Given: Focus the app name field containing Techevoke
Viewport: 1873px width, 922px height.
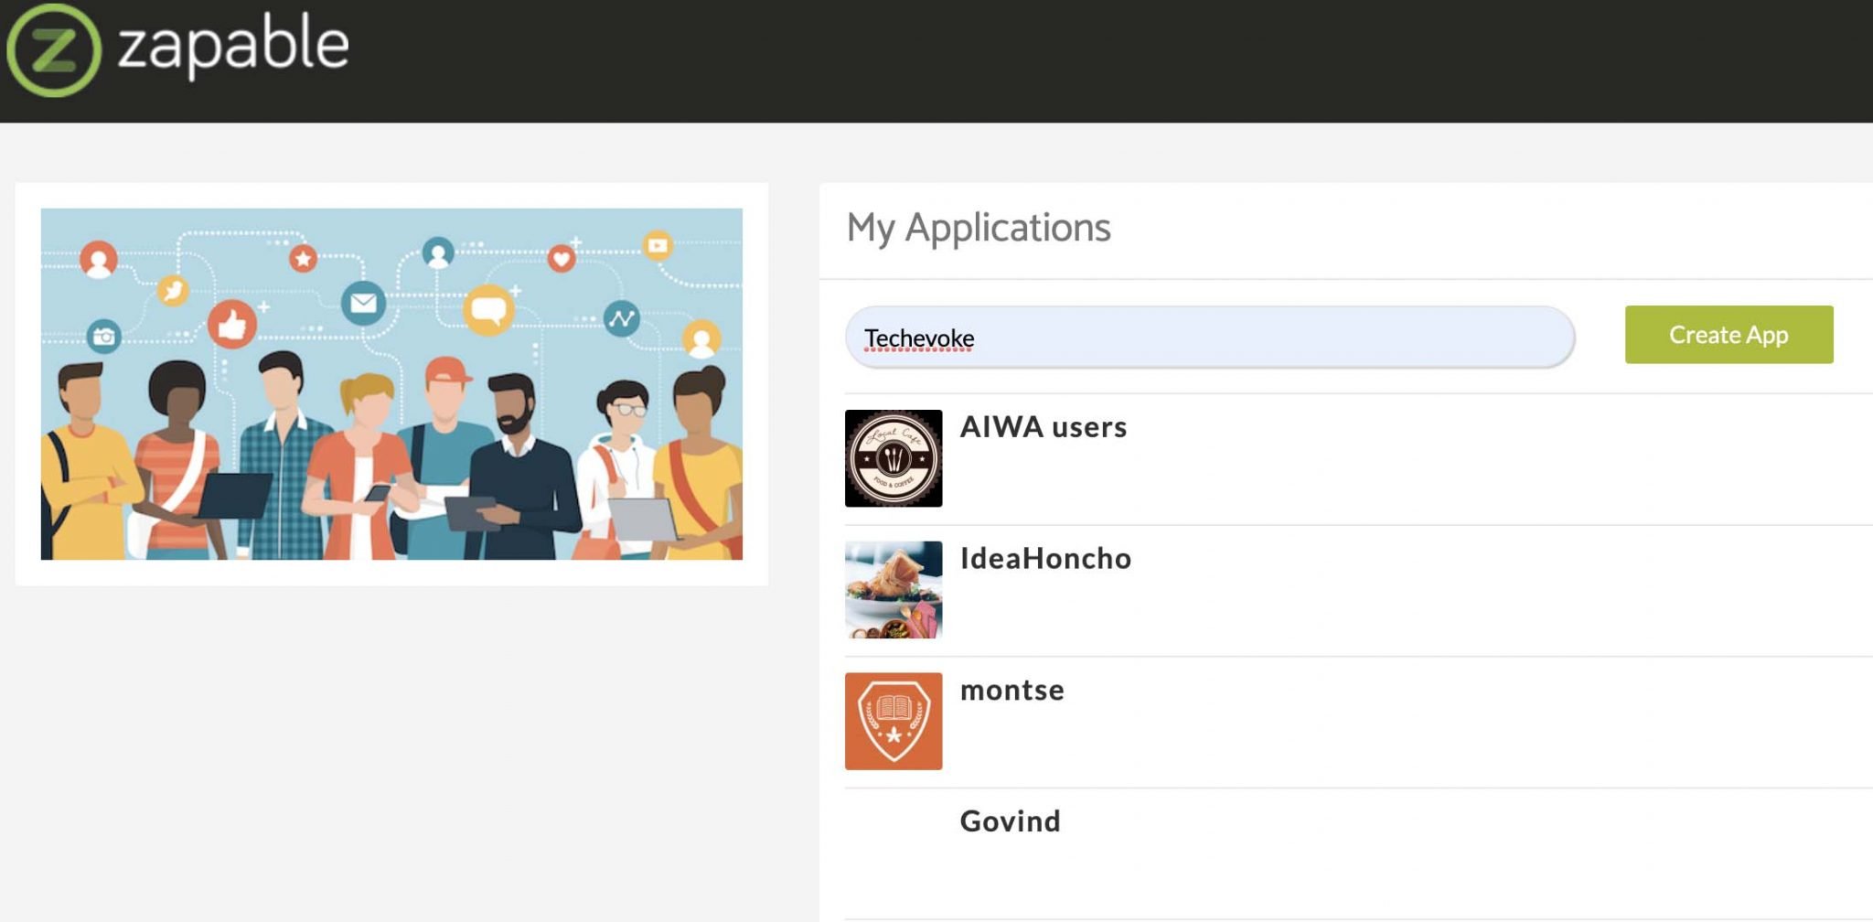Looking at the screenshot, I should click(x=1209, y=338).
